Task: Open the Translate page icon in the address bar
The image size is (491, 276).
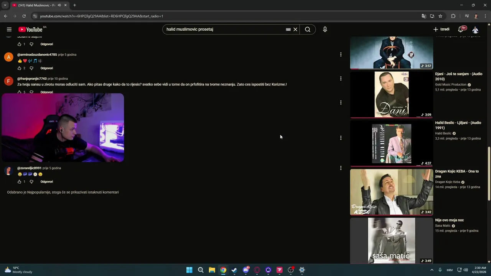Action: coord(424,16)
